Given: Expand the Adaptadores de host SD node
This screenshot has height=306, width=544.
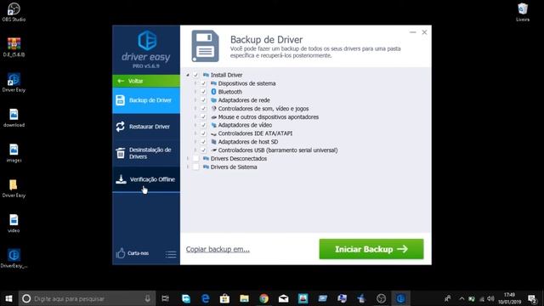Looking at the screenshot, I should point(195,142).
